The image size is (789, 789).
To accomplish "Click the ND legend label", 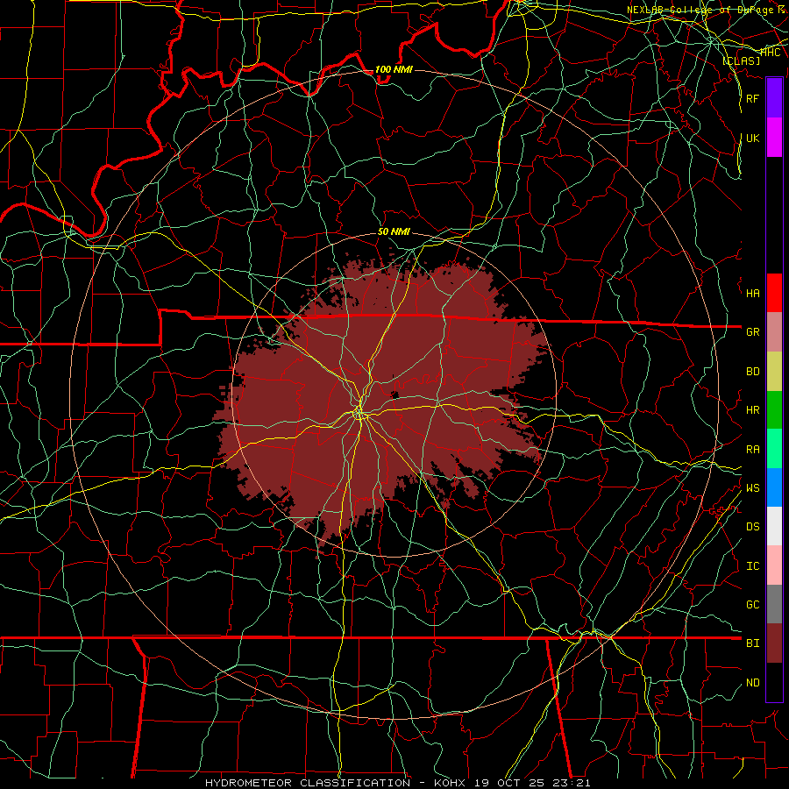I will click(752, 683).
